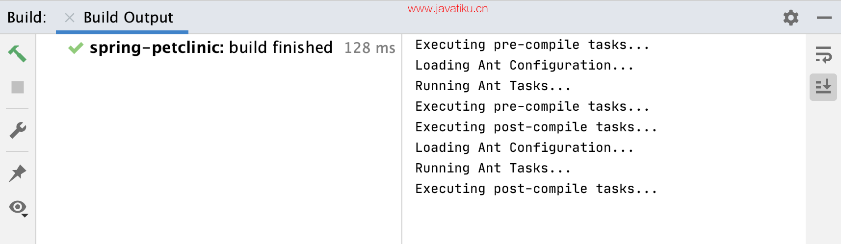841x244 pixels.
Task: Click the last "Executing post-compile tasks..." line
Action: tap(536, 189)
